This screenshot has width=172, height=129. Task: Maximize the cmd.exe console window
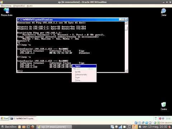point(123,19)
